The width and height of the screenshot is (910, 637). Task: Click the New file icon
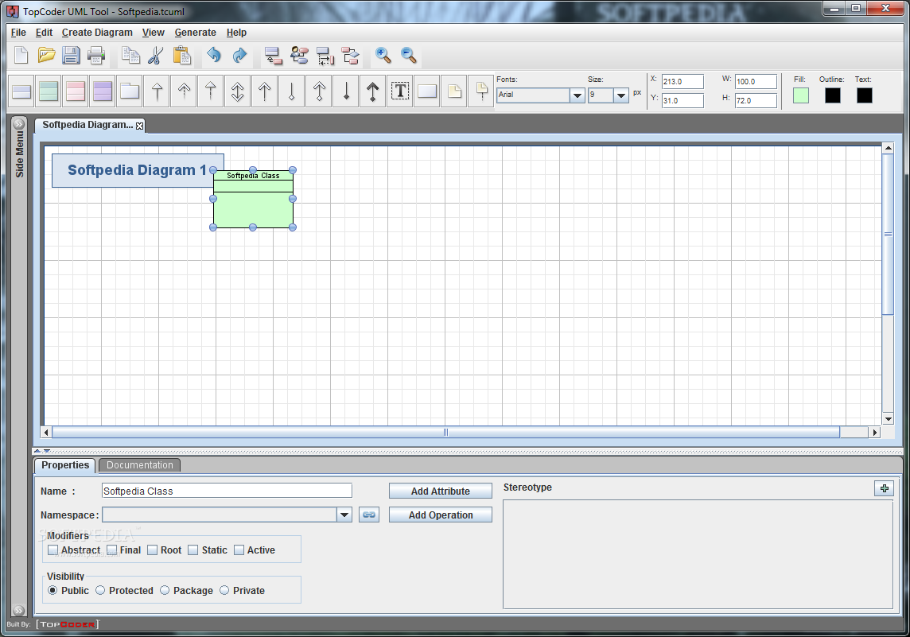click(x=21, y=56)
